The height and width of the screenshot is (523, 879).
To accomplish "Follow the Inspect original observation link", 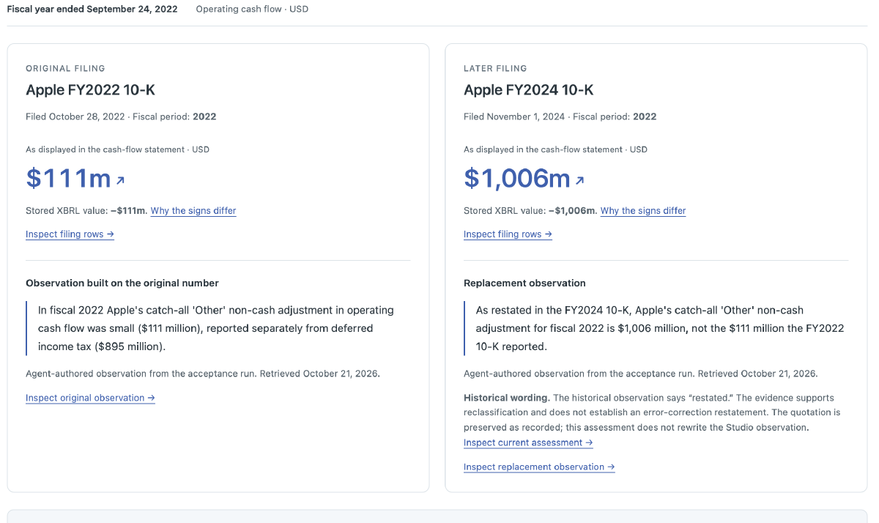I will click(x=90, y=398).
